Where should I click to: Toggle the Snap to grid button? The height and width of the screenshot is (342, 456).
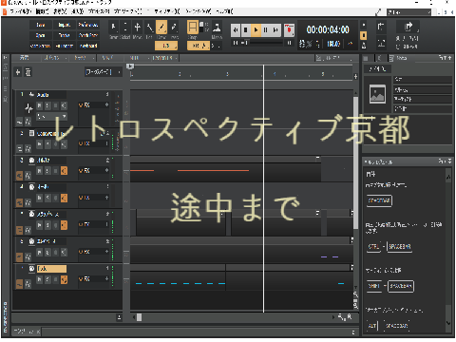(193, 28)
